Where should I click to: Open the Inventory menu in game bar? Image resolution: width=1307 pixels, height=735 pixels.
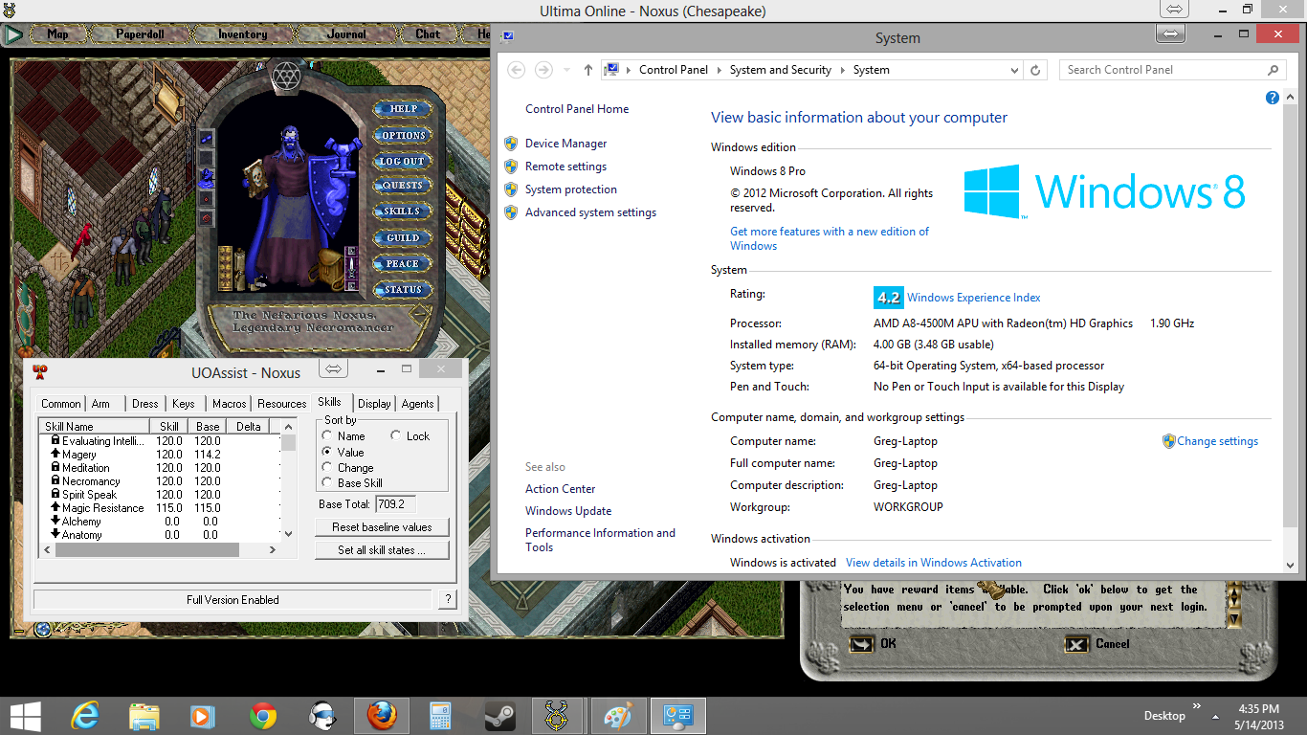(x=242, y=34)
